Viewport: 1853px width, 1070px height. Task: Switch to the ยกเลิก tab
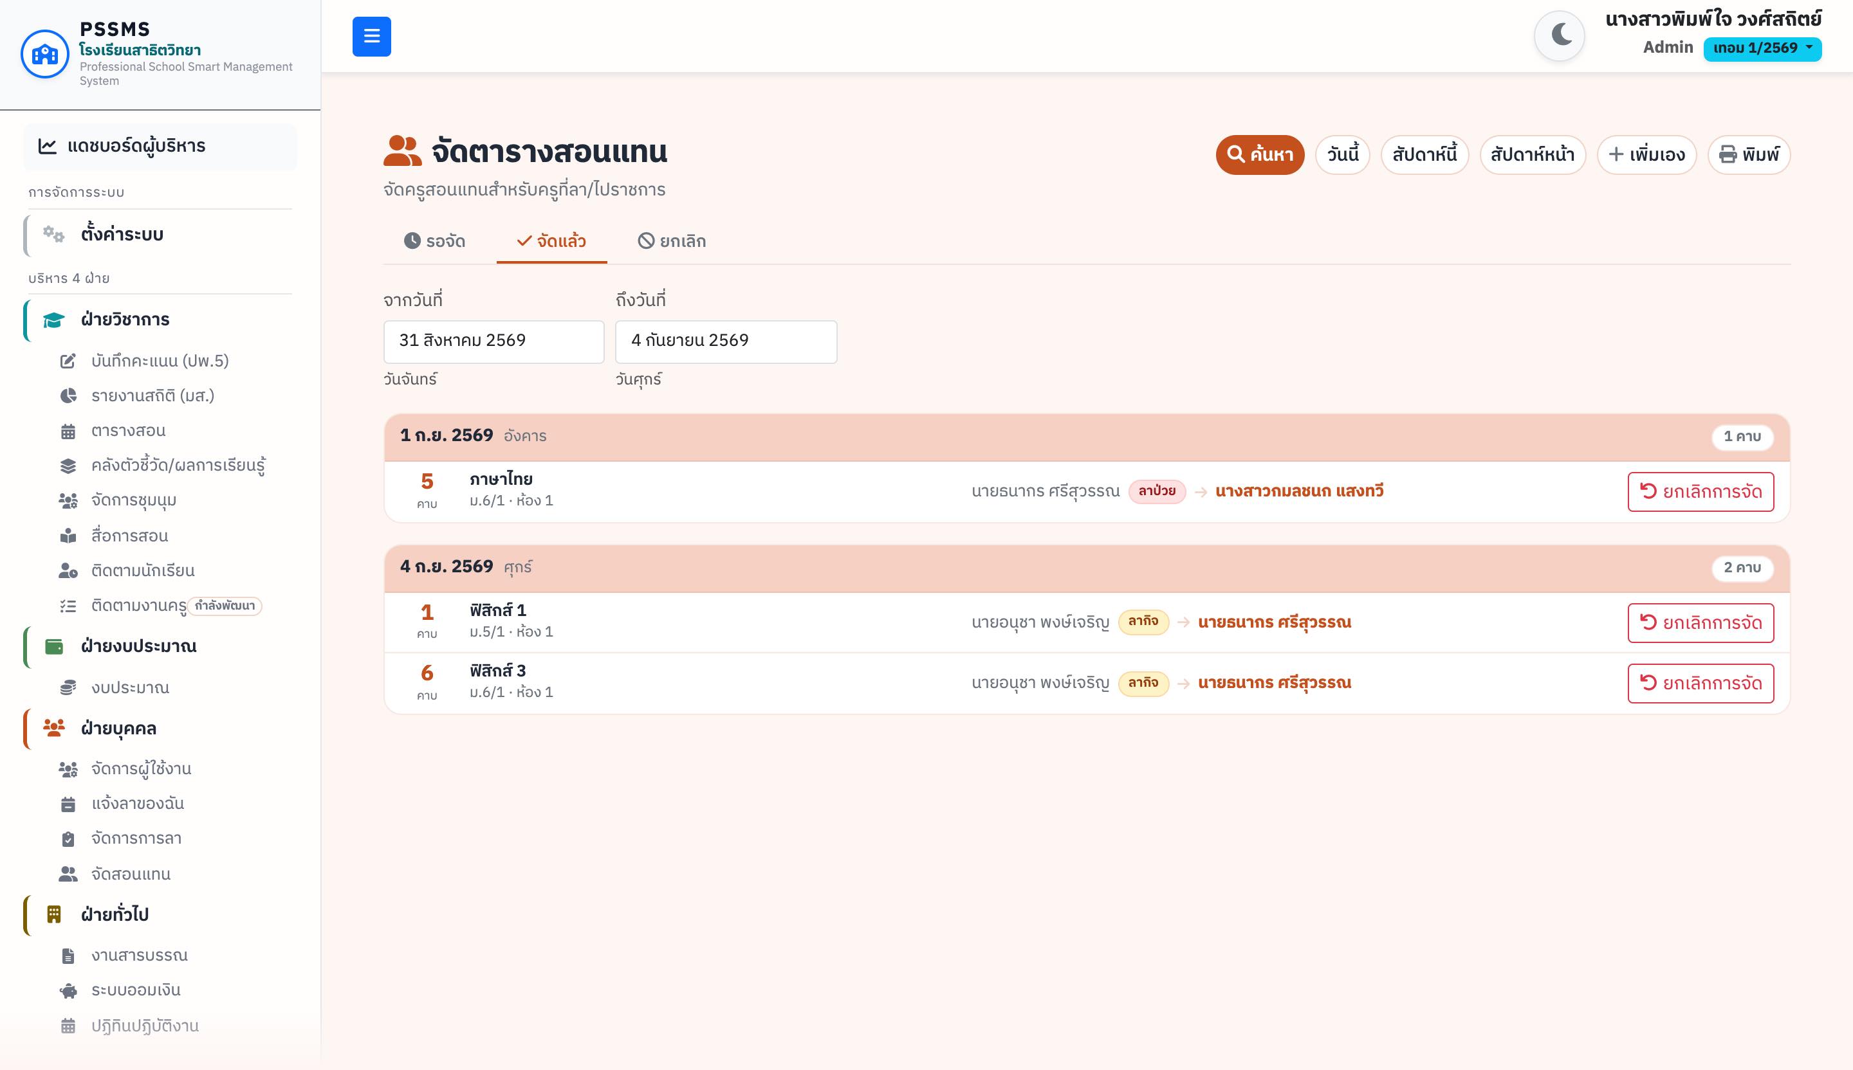click(x=671, y=241)
